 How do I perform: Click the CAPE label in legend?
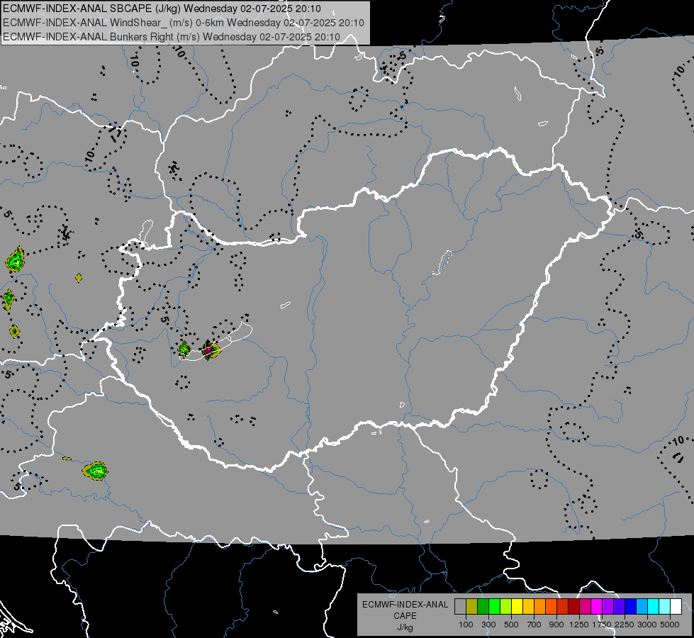[405, 616]
